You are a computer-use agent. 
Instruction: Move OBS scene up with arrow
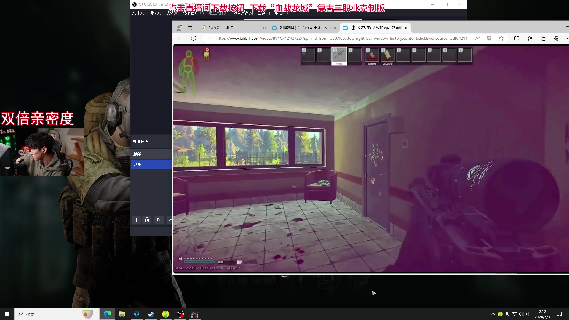pos(170,220)
